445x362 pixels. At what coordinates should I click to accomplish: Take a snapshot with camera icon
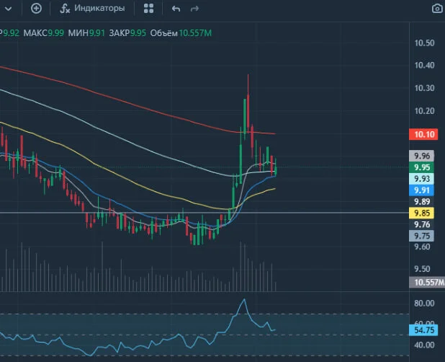coord(437,9)
